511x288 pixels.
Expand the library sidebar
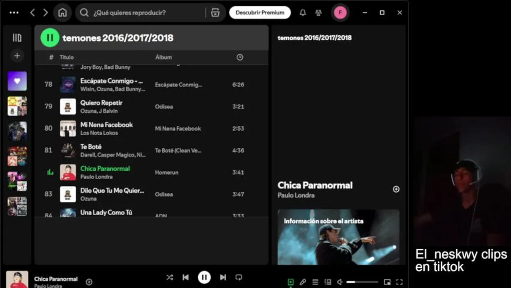click(x=17, y=38)
